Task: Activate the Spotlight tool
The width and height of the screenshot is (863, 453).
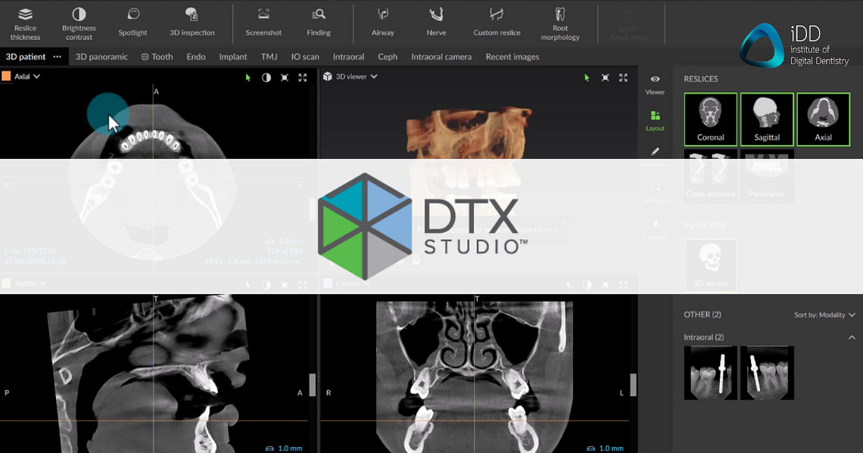Action: click(x=132, y=20)
